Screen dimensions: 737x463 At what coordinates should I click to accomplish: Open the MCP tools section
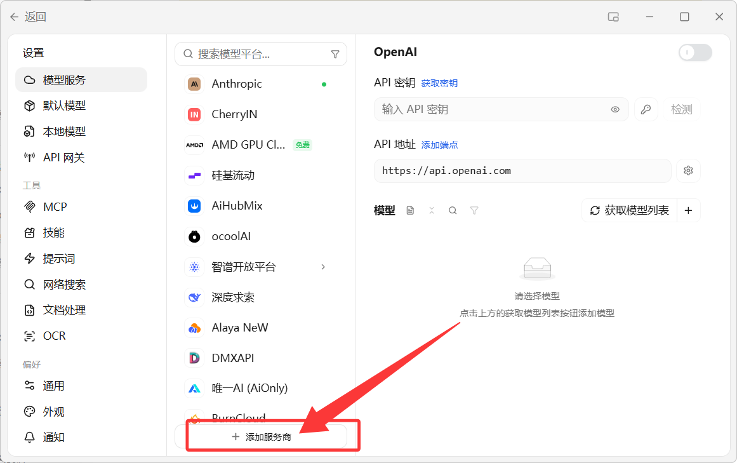coord(81,207)
